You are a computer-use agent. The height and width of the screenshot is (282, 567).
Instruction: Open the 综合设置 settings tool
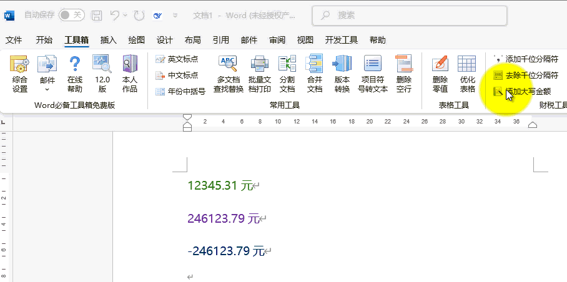tap(20, 74)
